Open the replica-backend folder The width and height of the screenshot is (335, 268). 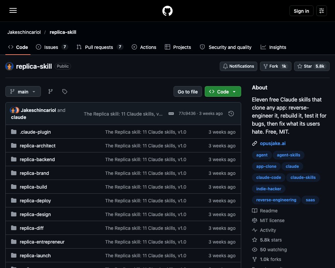37,159
